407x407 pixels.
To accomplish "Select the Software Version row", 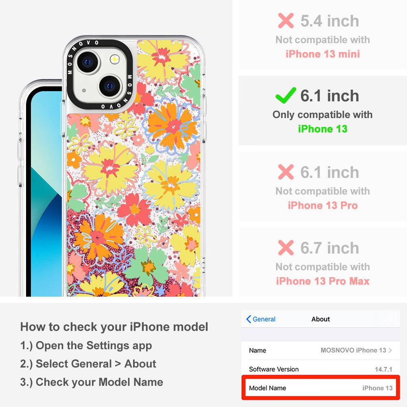I will click(x=321, y=369).
